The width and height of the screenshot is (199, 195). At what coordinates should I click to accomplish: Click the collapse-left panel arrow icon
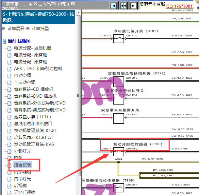pyautogui.click(x=133, y=6)
